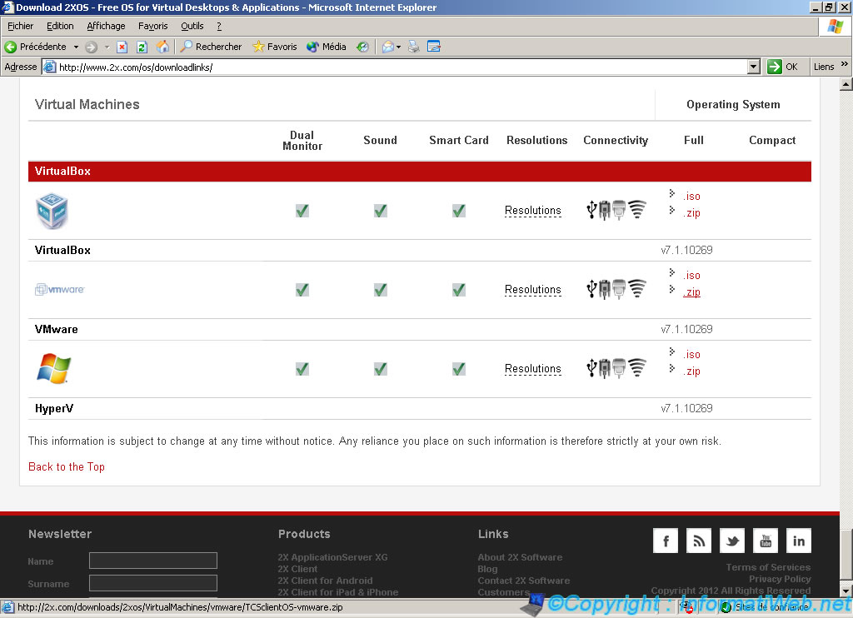Click the LinkedIn icon in the footer
Viewport: 853px width, 618px height.
[x=799, y=541]
